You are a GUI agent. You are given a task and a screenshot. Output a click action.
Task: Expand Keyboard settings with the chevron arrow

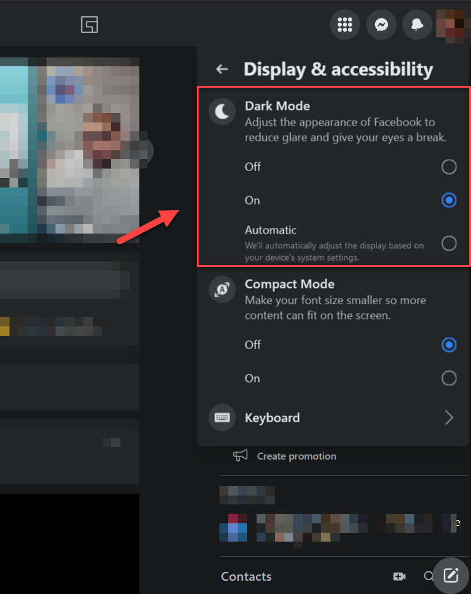[449, 418]
